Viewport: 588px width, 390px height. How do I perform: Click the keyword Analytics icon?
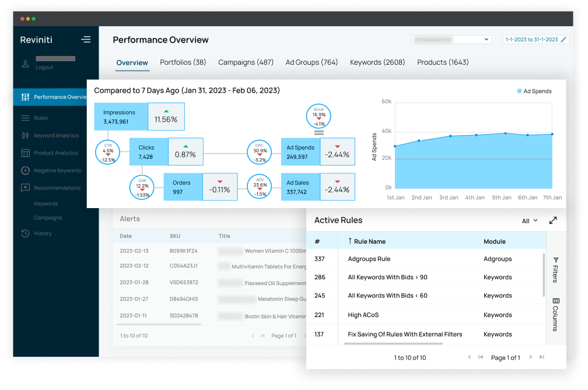(25, 135)
